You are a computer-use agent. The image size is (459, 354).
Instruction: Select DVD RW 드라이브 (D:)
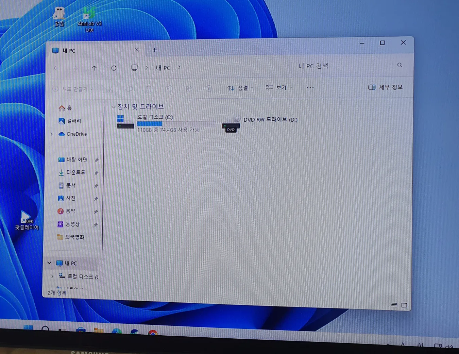[260, 124]
